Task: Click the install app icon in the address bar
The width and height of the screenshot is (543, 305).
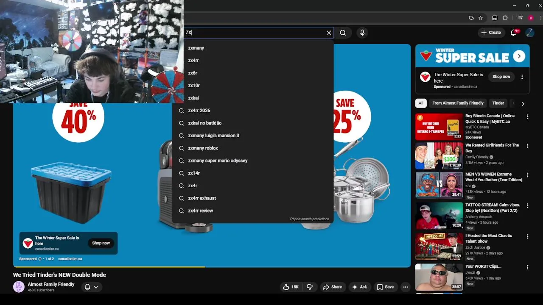Action: point(471,18)
